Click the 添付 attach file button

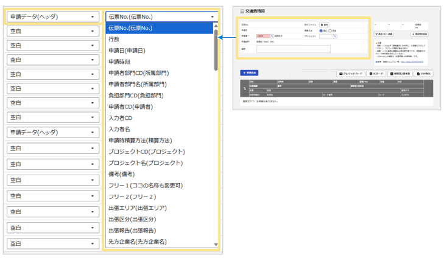[x=324, y=25]
